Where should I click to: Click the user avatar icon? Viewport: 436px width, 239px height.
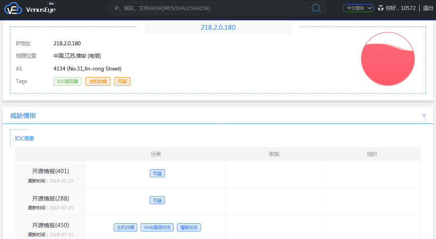coord(380,8)
